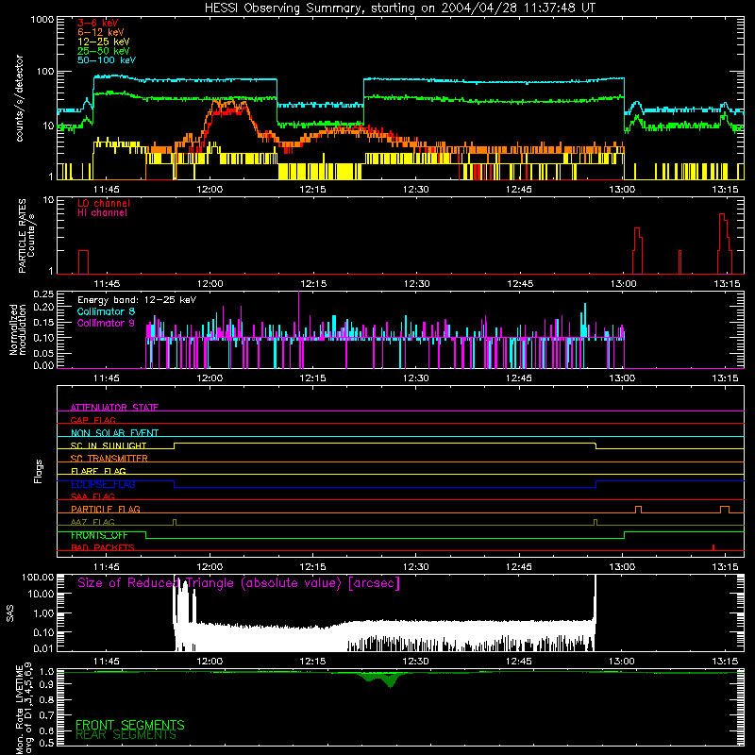
Task: Click the SAA FLAG label
Action: tap(92, 496)
